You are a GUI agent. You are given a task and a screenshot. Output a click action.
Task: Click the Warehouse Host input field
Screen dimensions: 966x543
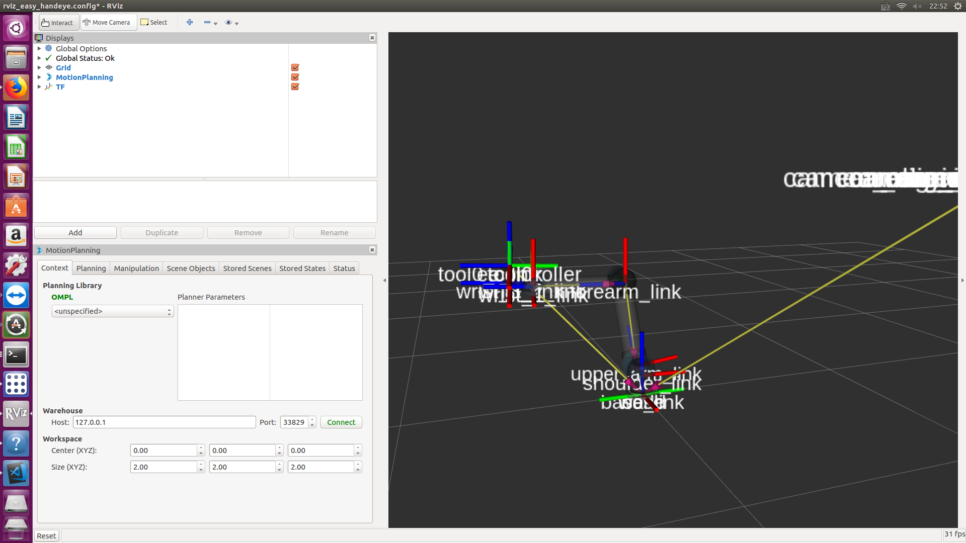(x=164, y=422)
